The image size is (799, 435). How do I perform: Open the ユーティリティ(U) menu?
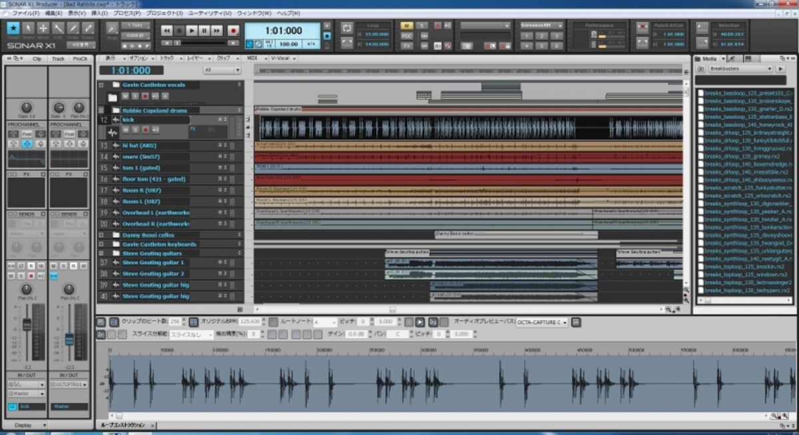click(210, 13)
